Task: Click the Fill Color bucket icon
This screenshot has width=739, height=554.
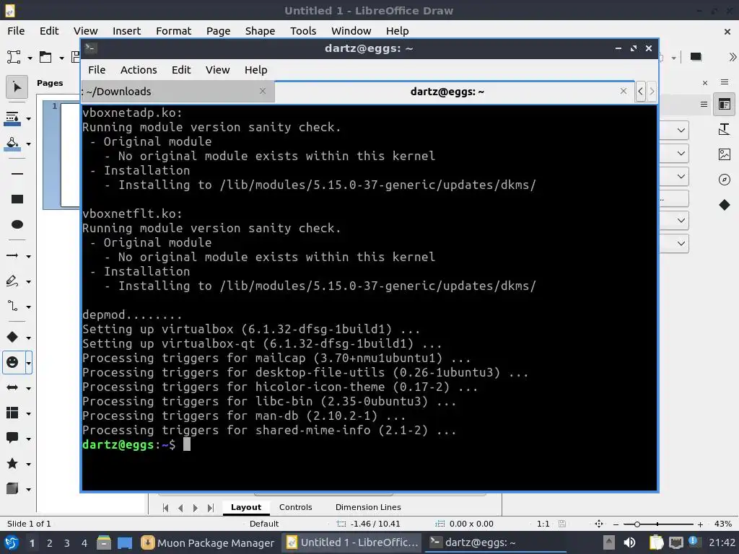Action: click(12, 144)
